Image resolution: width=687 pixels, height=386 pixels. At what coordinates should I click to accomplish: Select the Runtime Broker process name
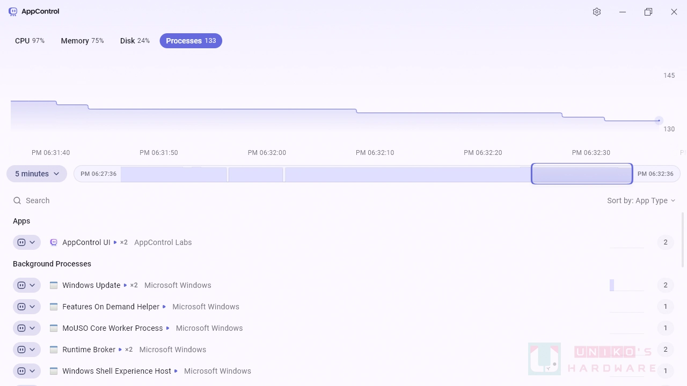[x=89, y=350]
